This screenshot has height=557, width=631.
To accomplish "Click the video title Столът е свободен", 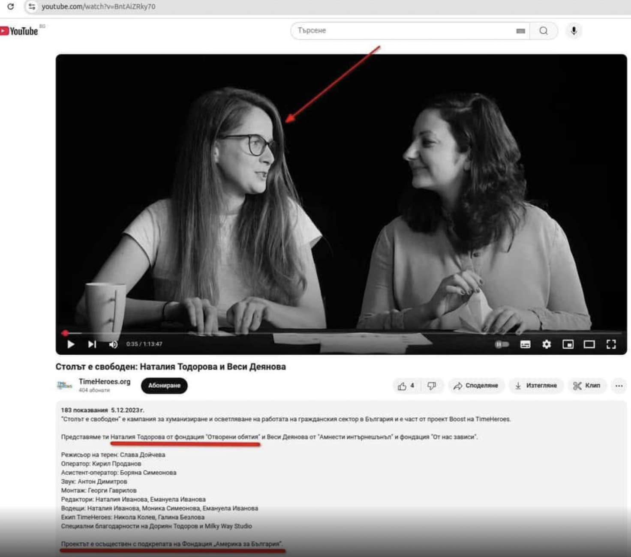I will click(171, 367).
